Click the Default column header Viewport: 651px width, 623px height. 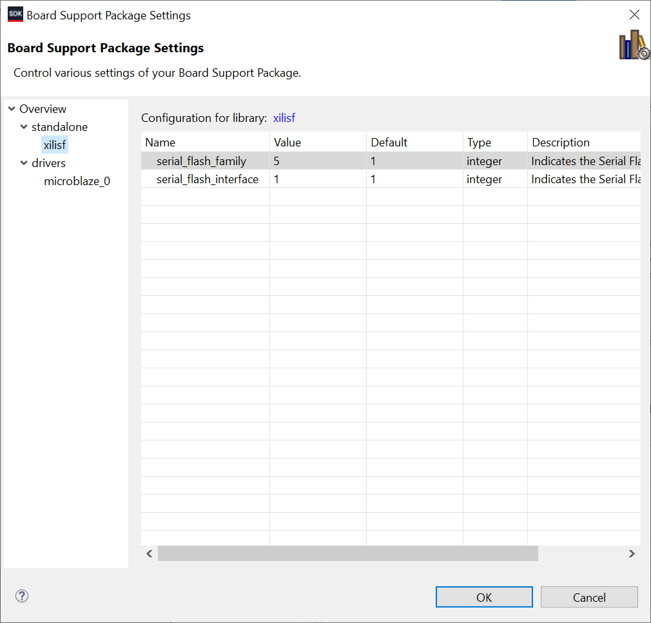point(414,142)
